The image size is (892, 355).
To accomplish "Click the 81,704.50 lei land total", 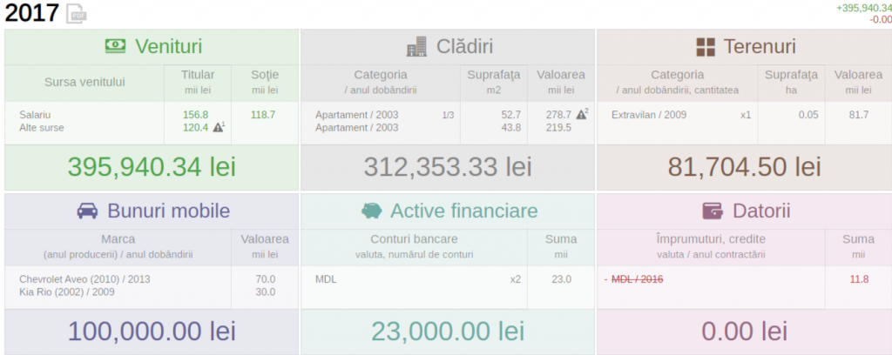I will pos(744,167).
